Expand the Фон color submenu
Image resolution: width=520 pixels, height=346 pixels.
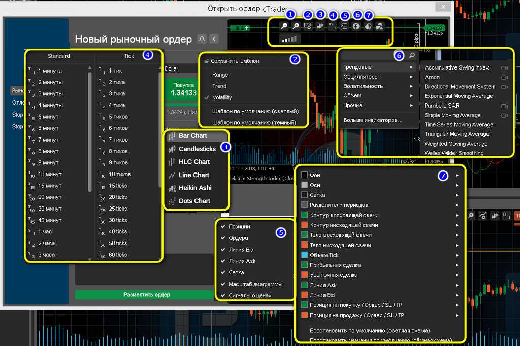pyautogui.click(x=381, y=175)
